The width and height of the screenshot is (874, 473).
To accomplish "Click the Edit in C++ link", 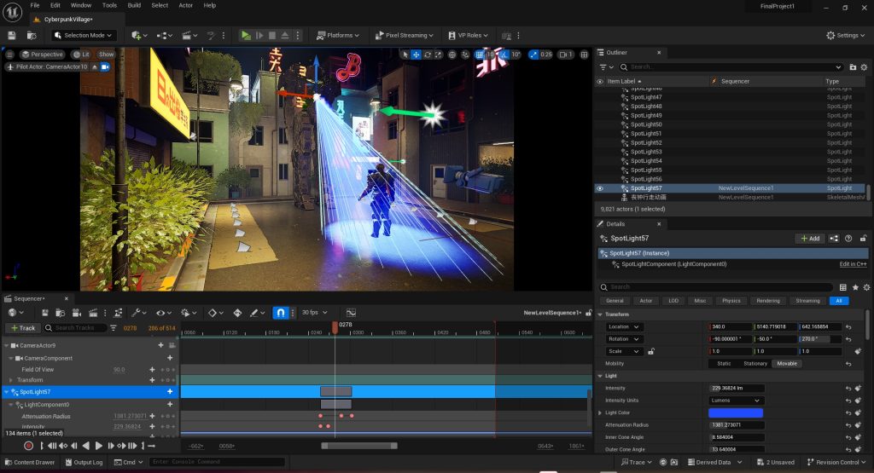I will pyautogui.click(x=853, y=264).
